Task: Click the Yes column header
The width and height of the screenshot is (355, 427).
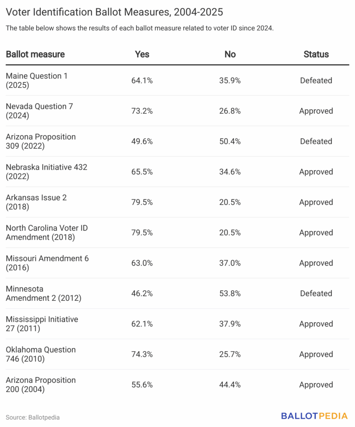Action: click(x=142, y=54)
